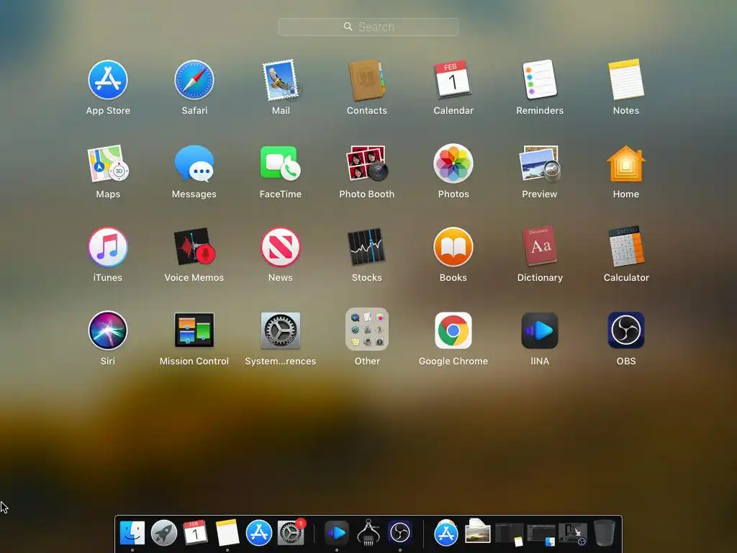Open System Preferences with badge in Dock
The image size is (737, 553).
[x=290, y=532]
